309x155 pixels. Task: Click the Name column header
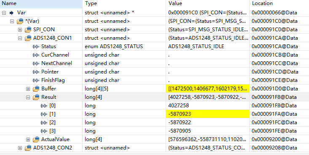pos(41,3)
